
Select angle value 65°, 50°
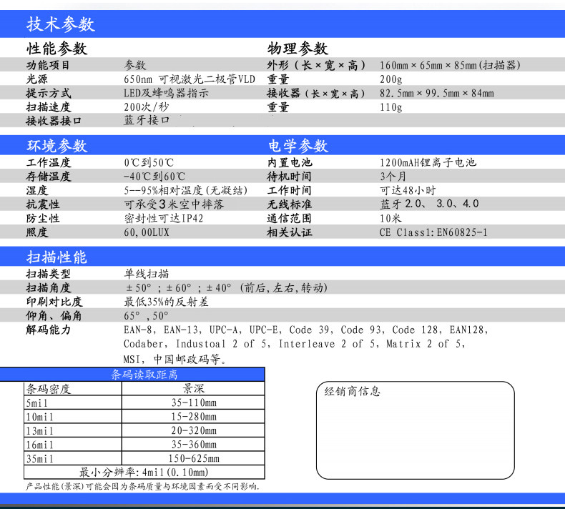click(x=146, y=315)
